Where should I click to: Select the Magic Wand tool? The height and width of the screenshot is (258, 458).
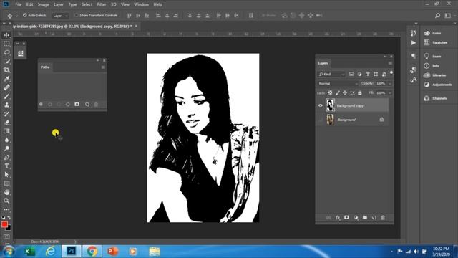[x=6, y=62]
